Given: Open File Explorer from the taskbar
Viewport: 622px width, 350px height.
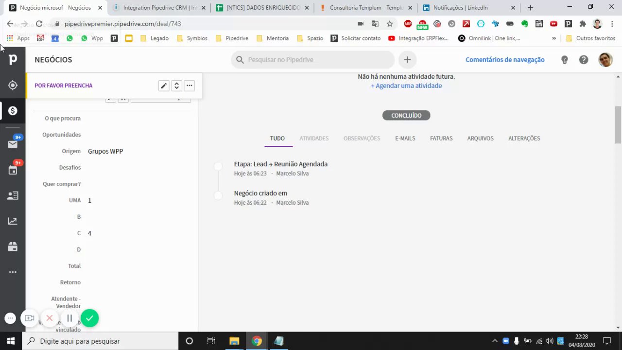Looking at the screenshot, I should pos(234,341).
